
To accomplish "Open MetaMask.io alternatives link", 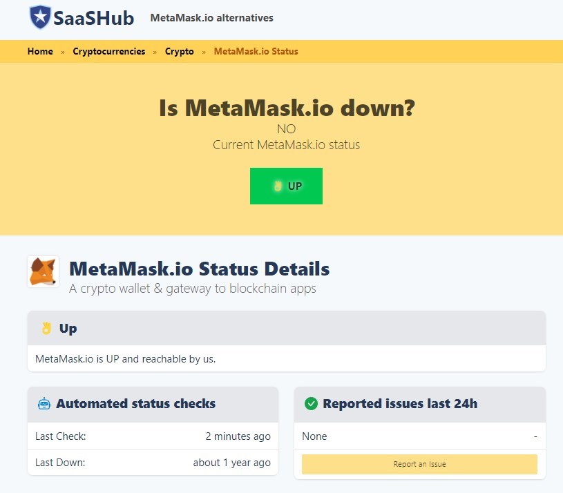I will click(211, 17).
